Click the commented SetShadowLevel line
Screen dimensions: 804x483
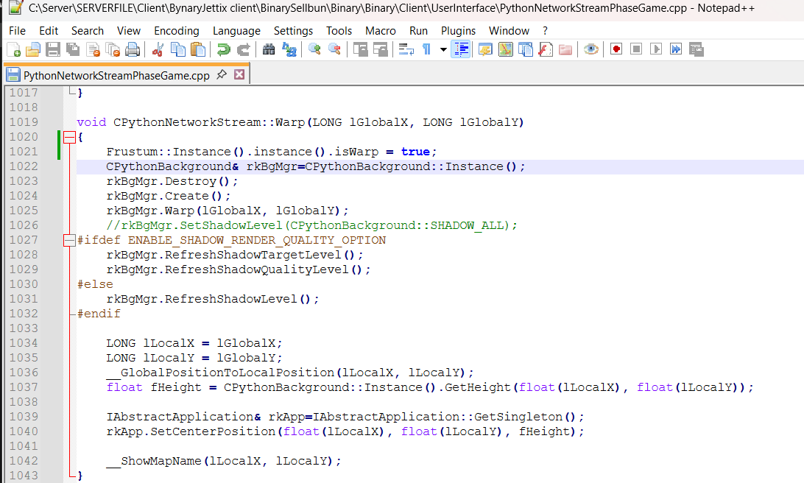(x=311, y=225)
